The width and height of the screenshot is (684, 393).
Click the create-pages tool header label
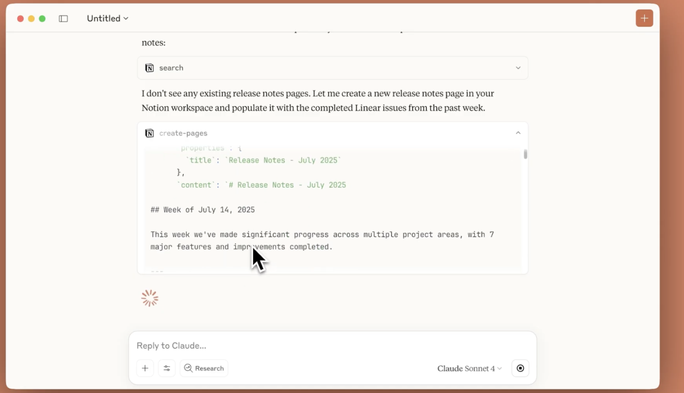183,133
